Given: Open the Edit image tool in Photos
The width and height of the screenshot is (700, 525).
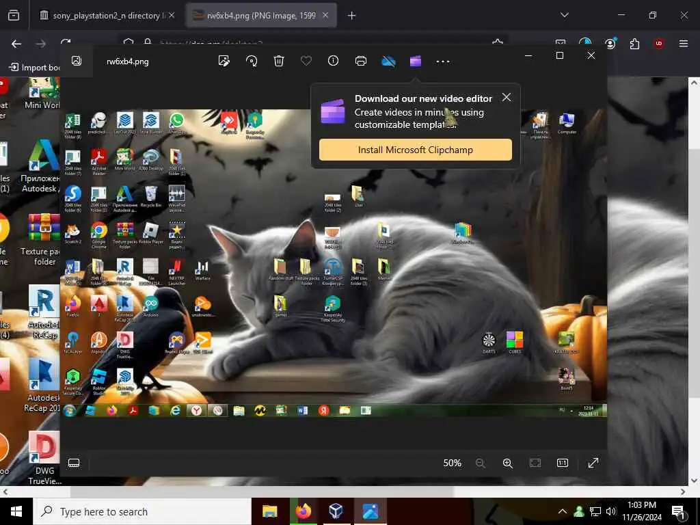Looking at the screenshot, I should (224, 61).
